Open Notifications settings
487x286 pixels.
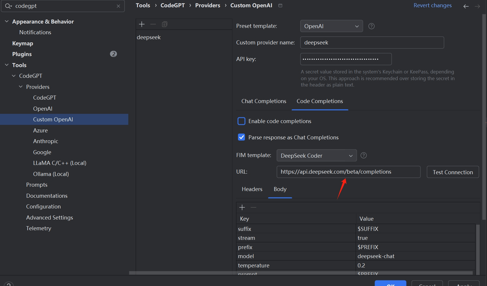coord(35,32)
